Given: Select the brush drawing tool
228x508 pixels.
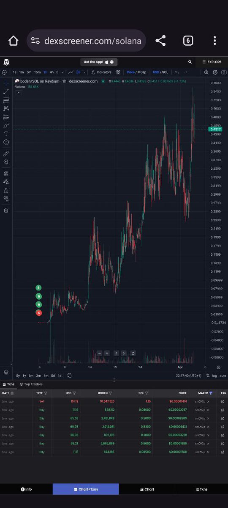Looking at the screenshot, I should (6, 125).
